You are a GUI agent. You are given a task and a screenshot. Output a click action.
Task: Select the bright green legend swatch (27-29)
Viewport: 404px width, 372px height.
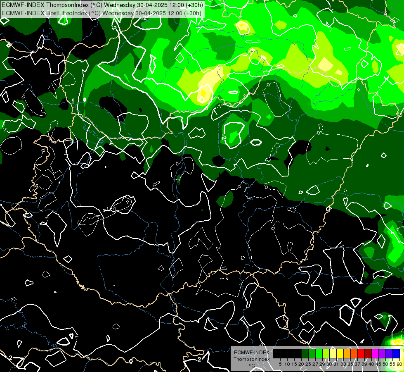[319, 353]
